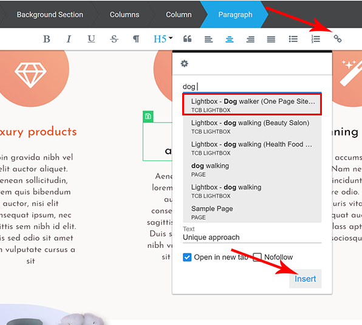Uncheck Open in new tab
The width and height of the screenshot is (362, 325).
(x=187, y=257)
